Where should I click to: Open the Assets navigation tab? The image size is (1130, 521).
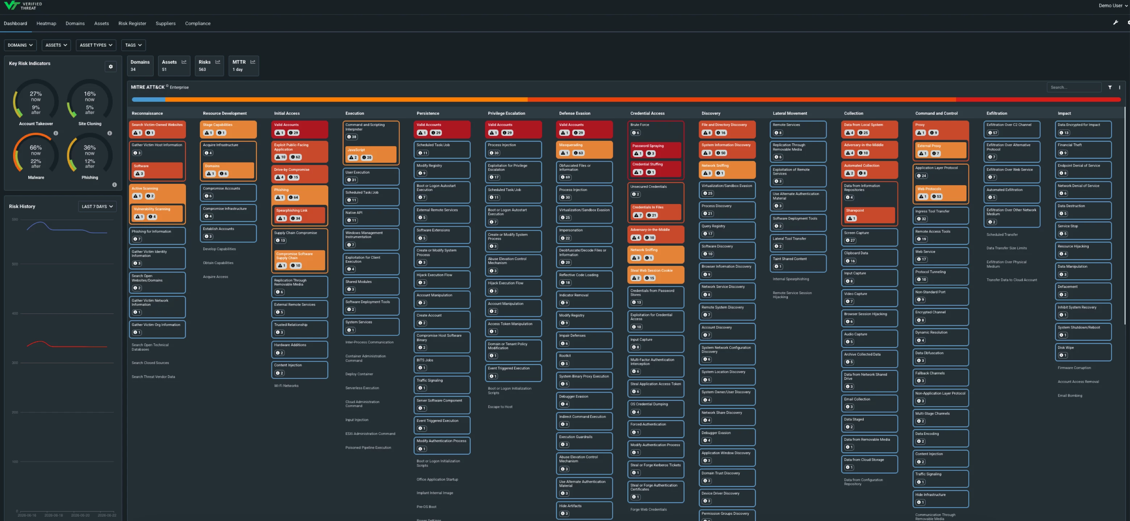click(101, 24)
